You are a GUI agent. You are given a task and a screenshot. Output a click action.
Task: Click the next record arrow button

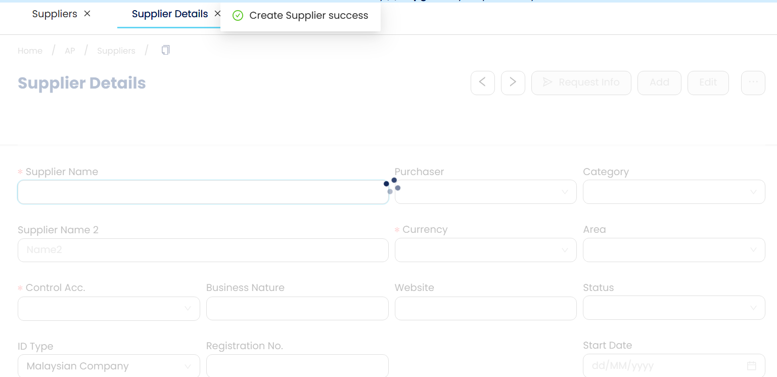[513, 82]
